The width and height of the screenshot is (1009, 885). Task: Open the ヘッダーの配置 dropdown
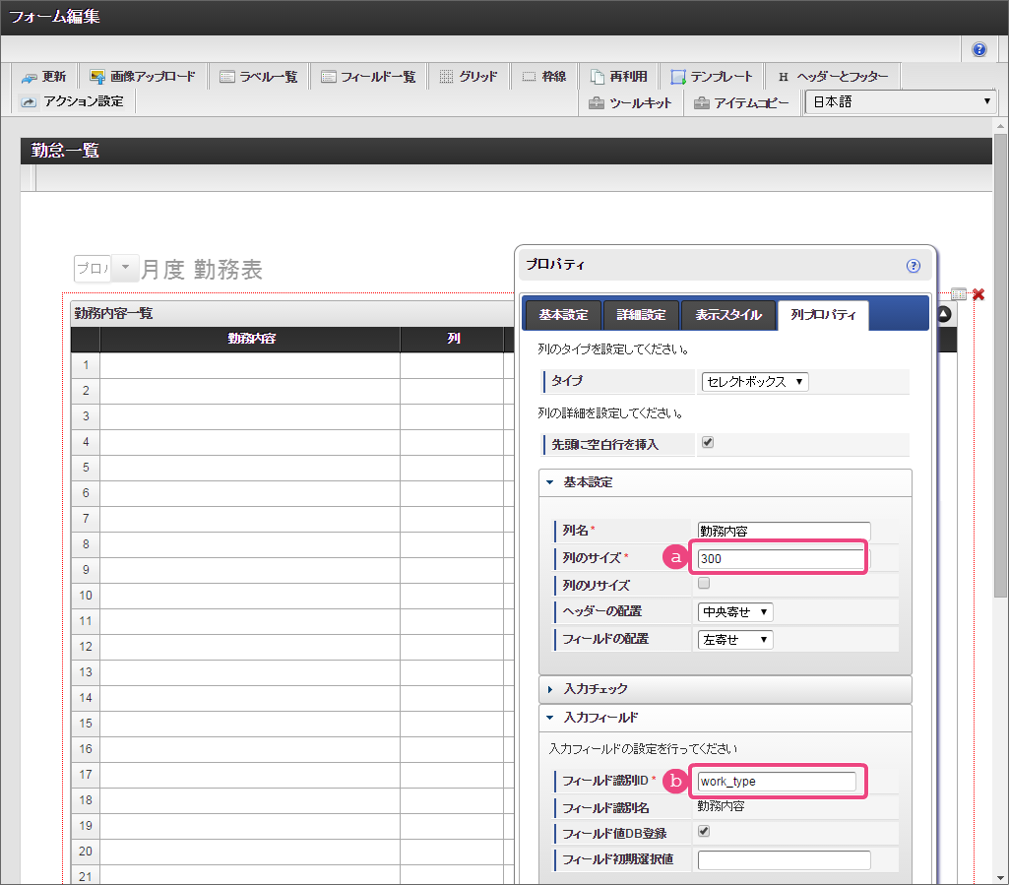point(735,612)
